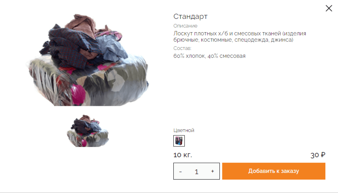This screenshot has width=338, height=193.
Task: Click the 30 ₽ price
Action: [x=318, y=155]
